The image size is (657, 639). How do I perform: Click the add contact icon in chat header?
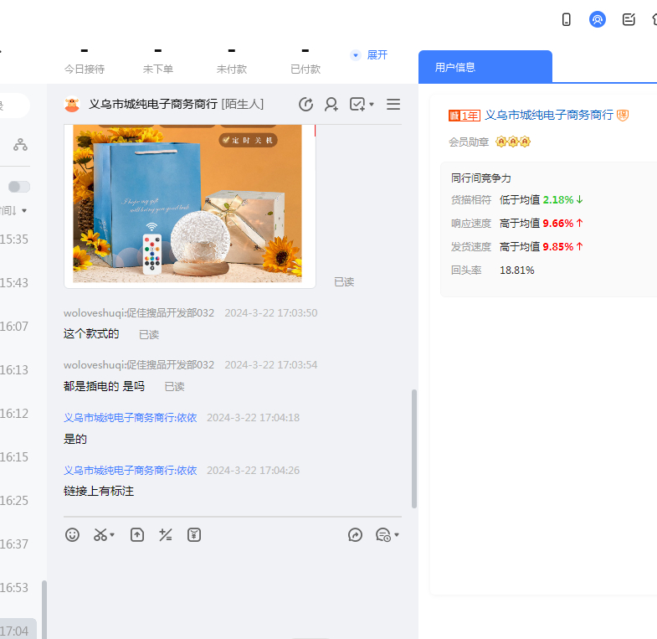click(331, 104)
